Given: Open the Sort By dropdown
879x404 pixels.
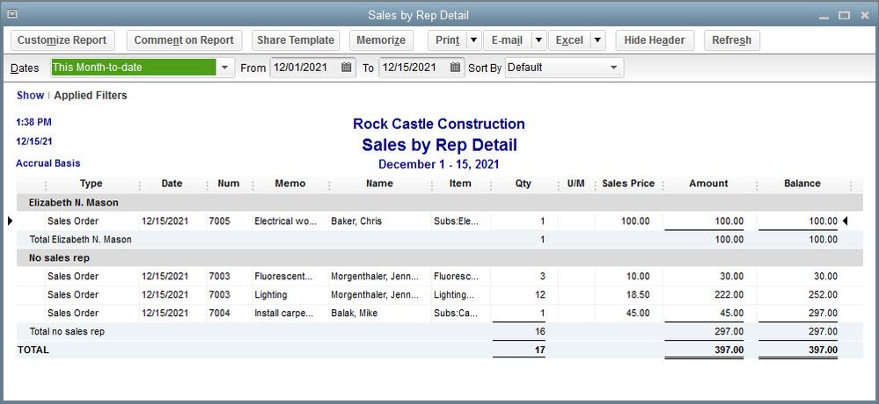Looking at the screenshot, I should click(614, 68).
